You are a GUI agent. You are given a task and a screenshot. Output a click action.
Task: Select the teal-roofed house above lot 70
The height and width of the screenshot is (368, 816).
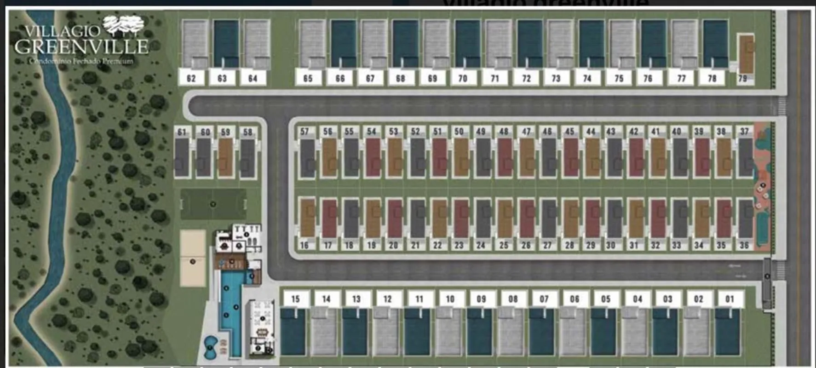pyautogui.click(x=467, y=43)
